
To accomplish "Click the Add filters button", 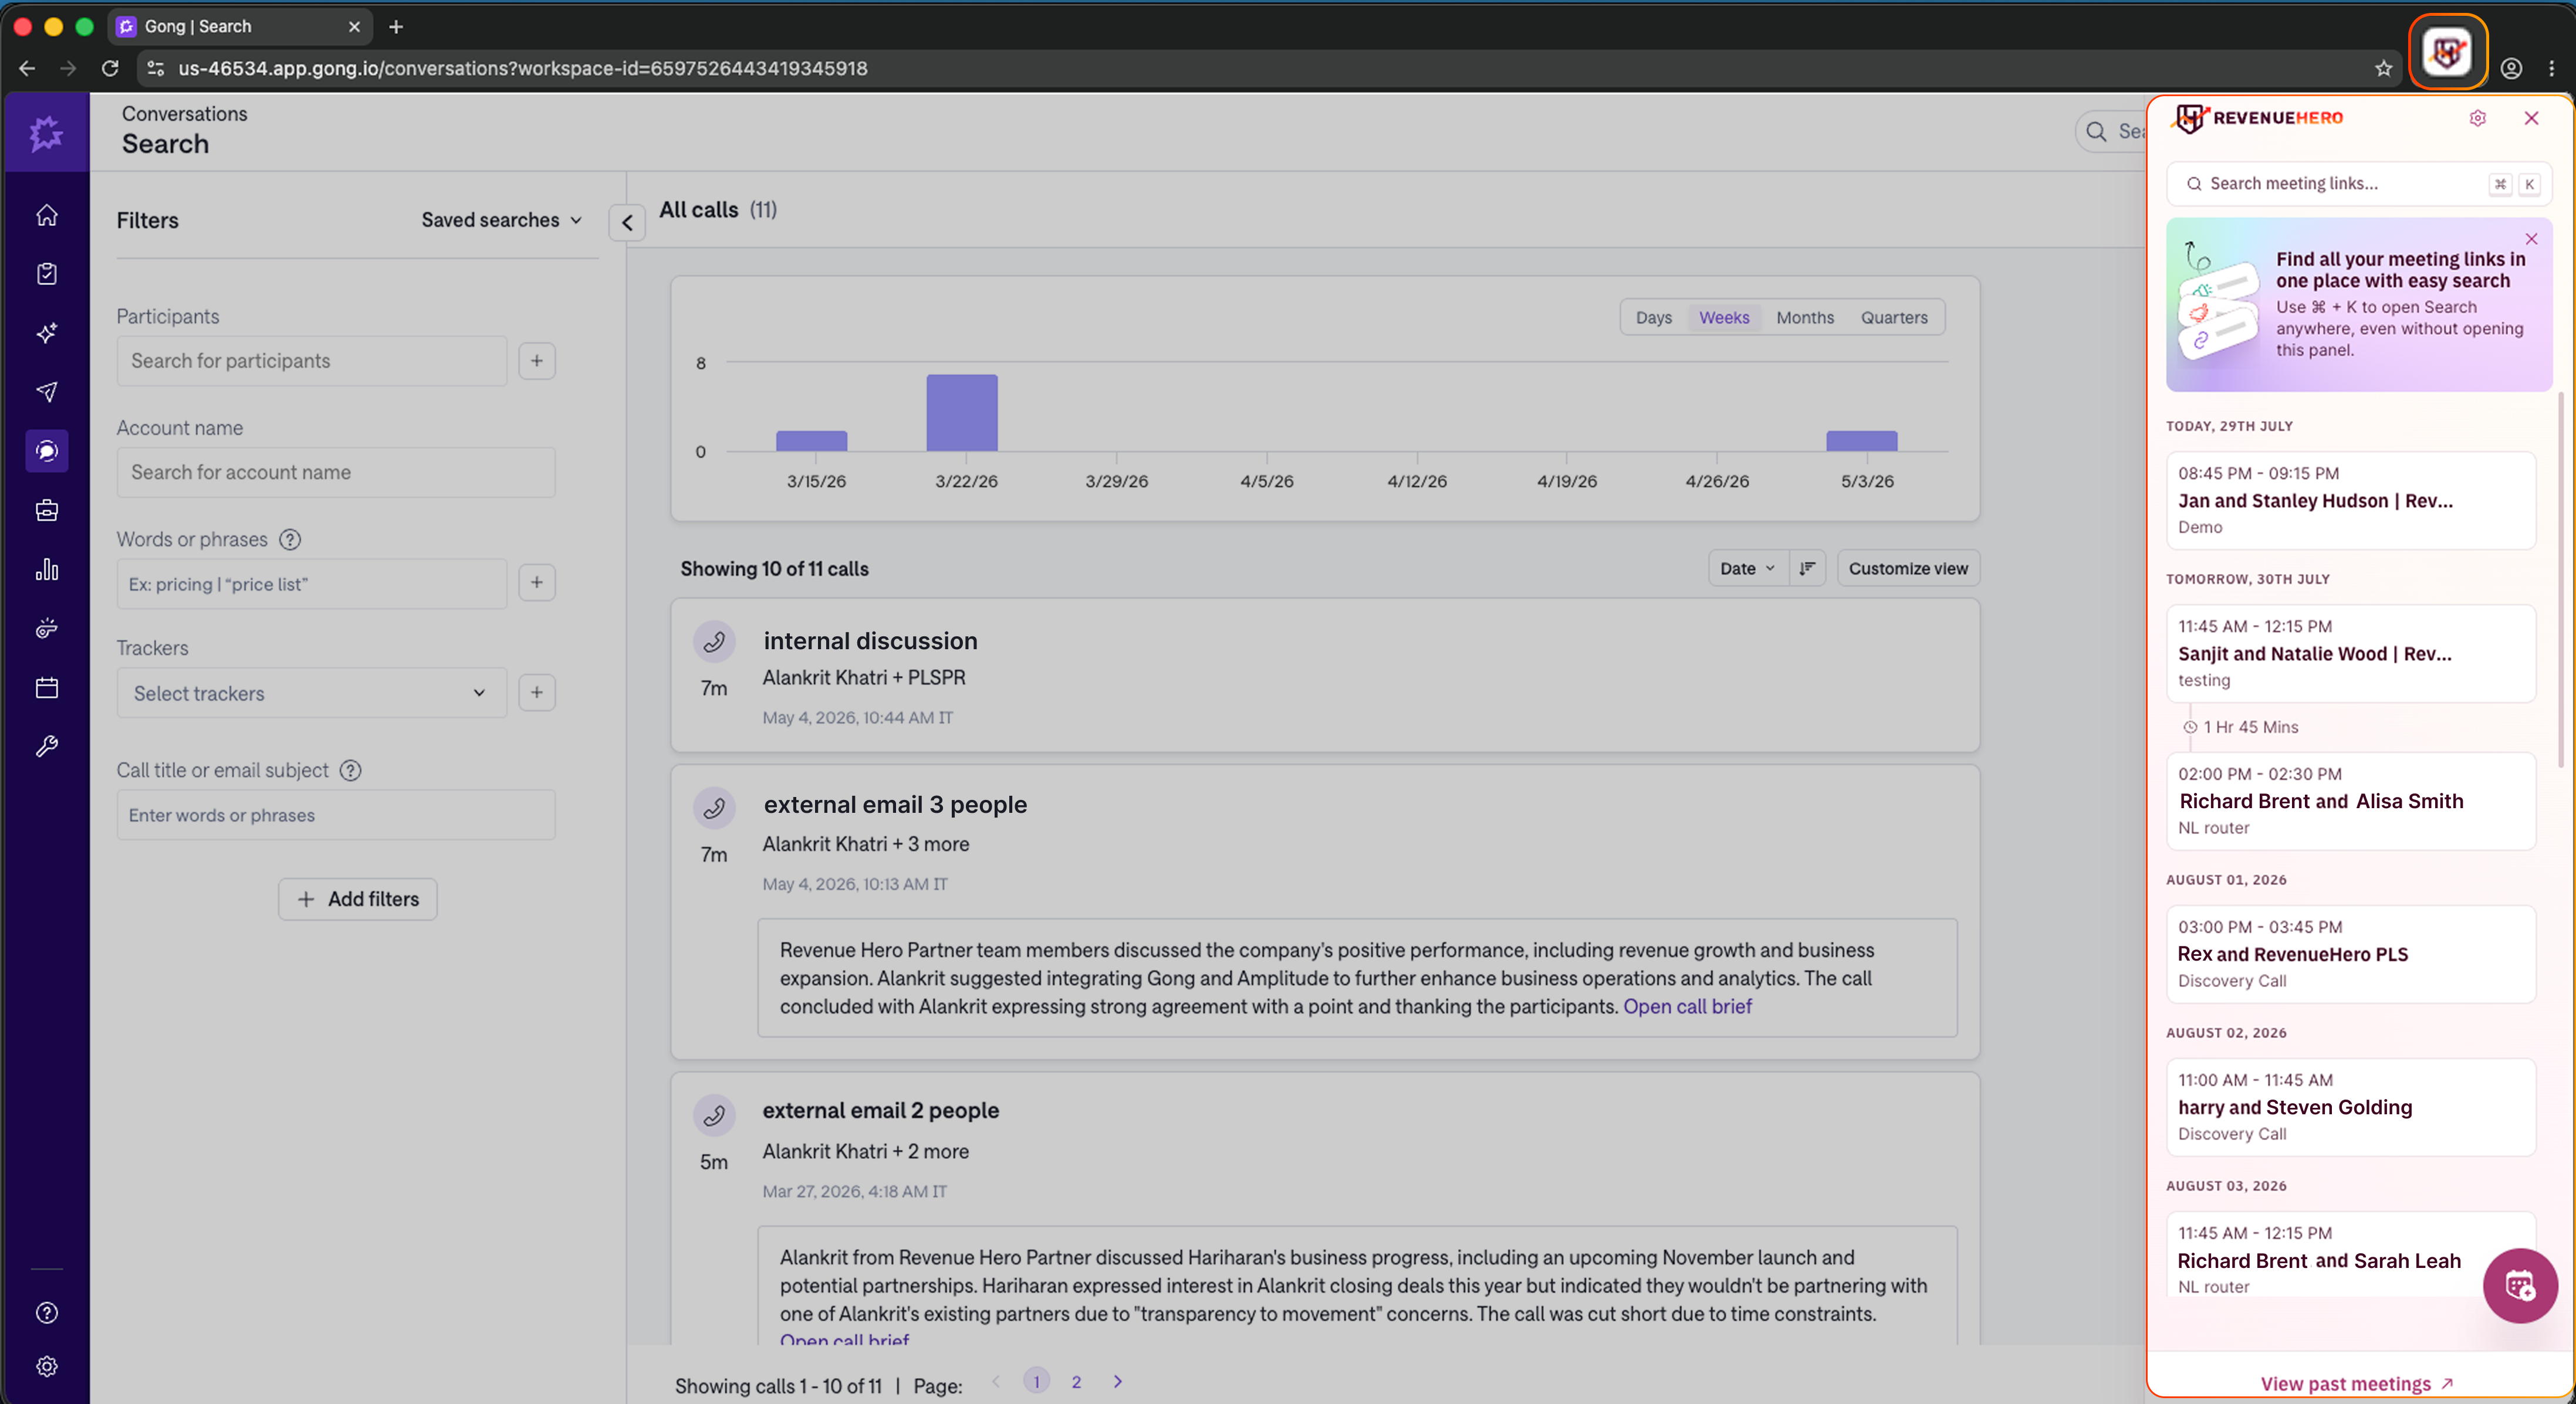I will 358,900.
